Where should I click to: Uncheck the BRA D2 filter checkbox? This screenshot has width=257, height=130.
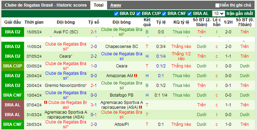[x=117, y=14]
